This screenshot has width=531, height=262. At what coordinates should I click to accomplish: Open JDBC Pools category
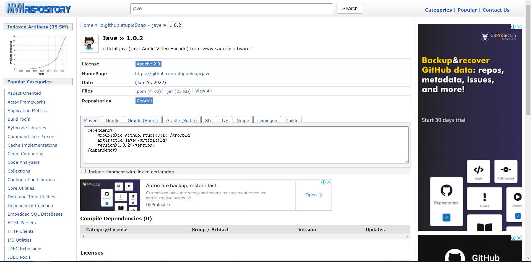(x=19, y=257)
